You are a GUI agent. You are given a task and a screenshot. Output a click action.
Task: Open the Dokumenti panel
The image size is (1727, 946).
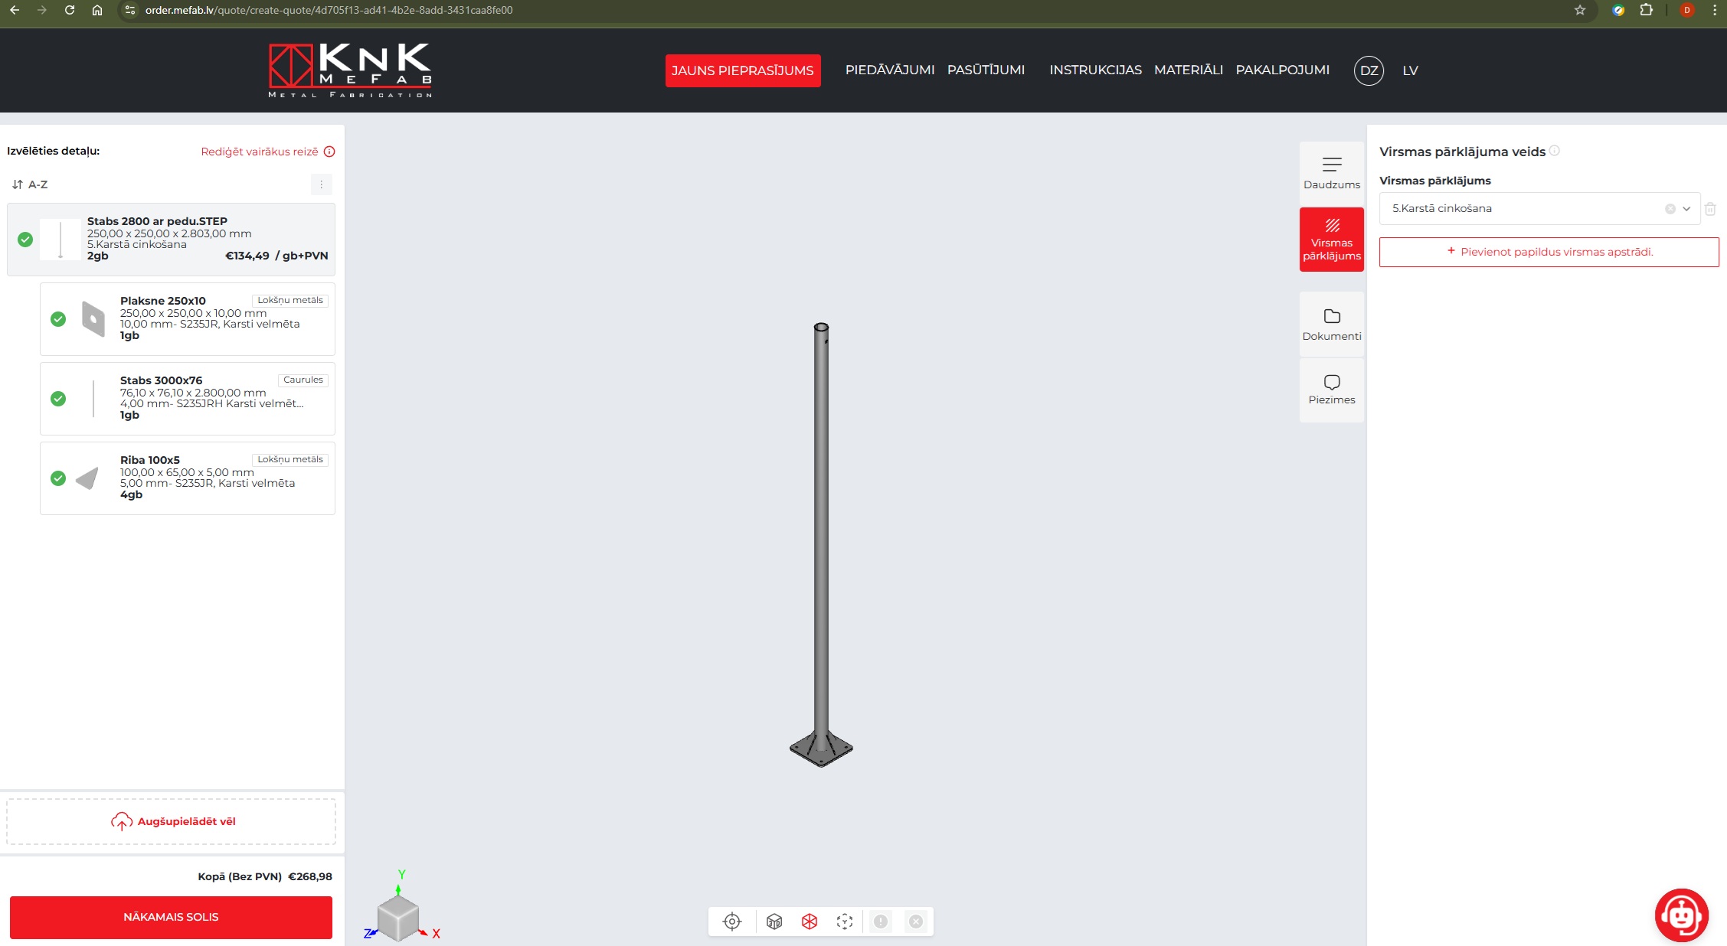pyautogui.click(x=1332, y=324)
